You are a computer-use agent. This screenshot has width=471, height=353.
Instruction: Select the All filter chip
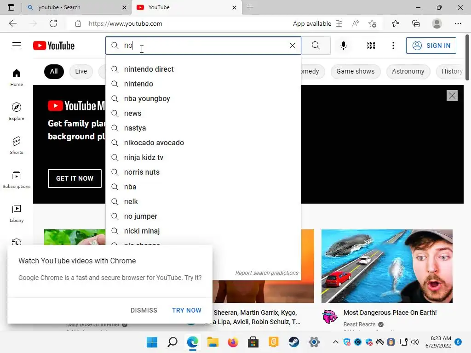click(54, 71)
